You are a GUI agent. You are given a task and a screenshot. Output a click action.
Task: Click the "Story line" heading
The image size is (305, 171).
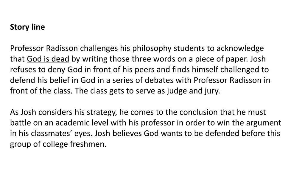(x=27, y=27)
